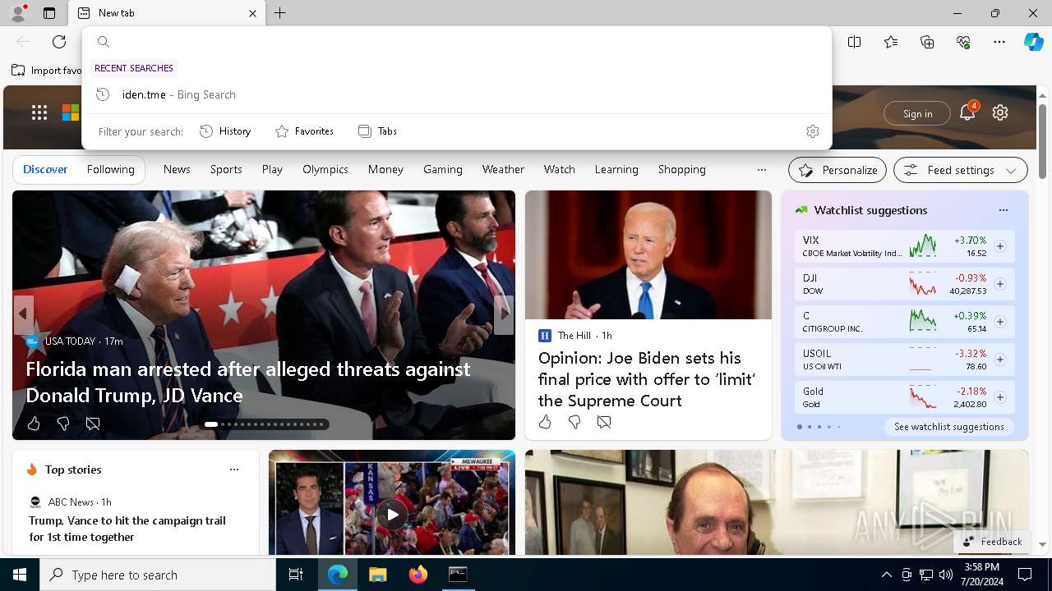
Task: Sign in to Microsoft account
Action: tap(917, 113)
